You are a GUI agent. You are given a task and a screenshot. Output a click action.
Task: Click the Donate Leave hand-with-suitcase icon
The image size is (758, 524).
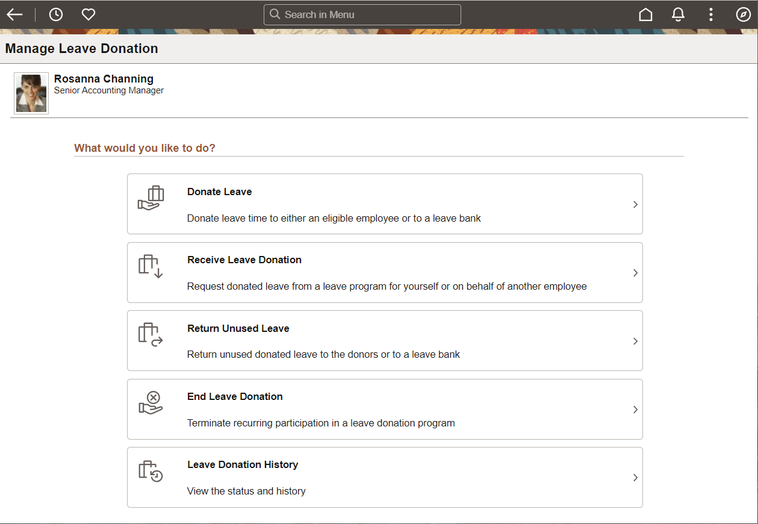(x=151, y=198)
